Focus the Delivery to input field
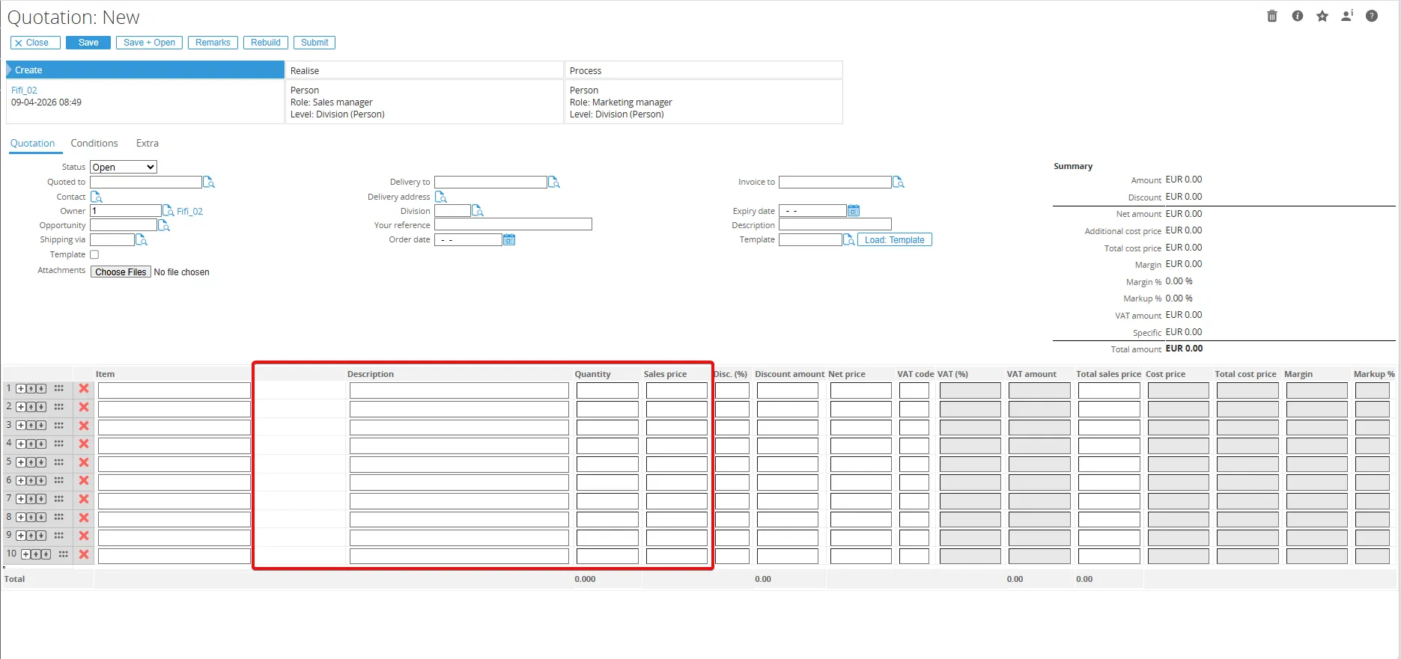 pos(490,182)
